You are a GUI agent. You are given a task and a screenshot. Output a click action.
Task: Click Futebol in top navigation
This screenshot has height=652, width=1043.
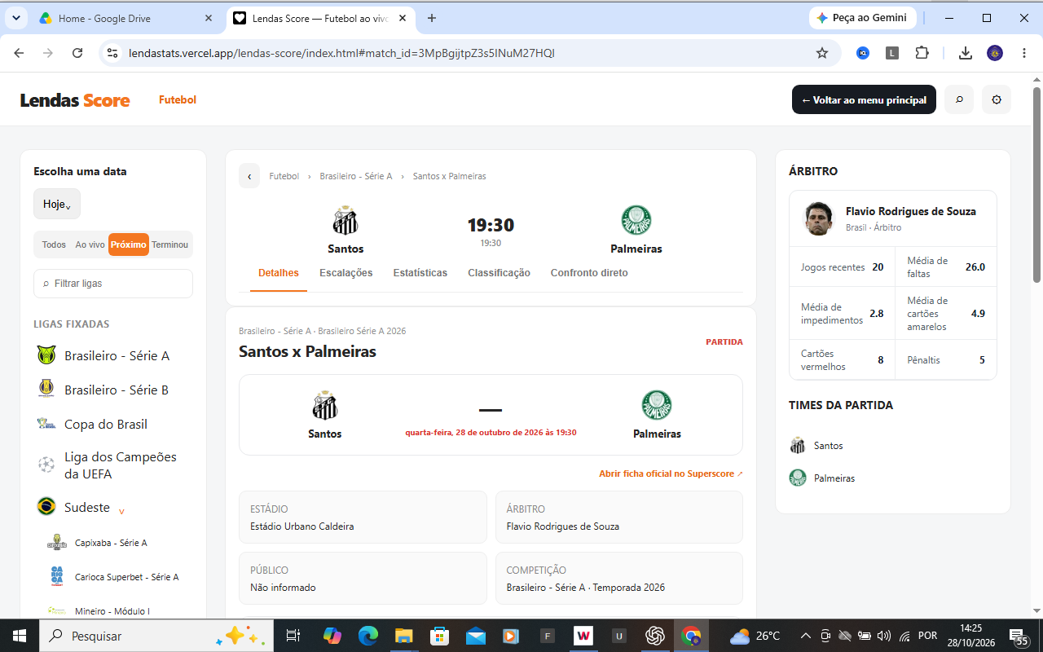(x=178, y=99)
